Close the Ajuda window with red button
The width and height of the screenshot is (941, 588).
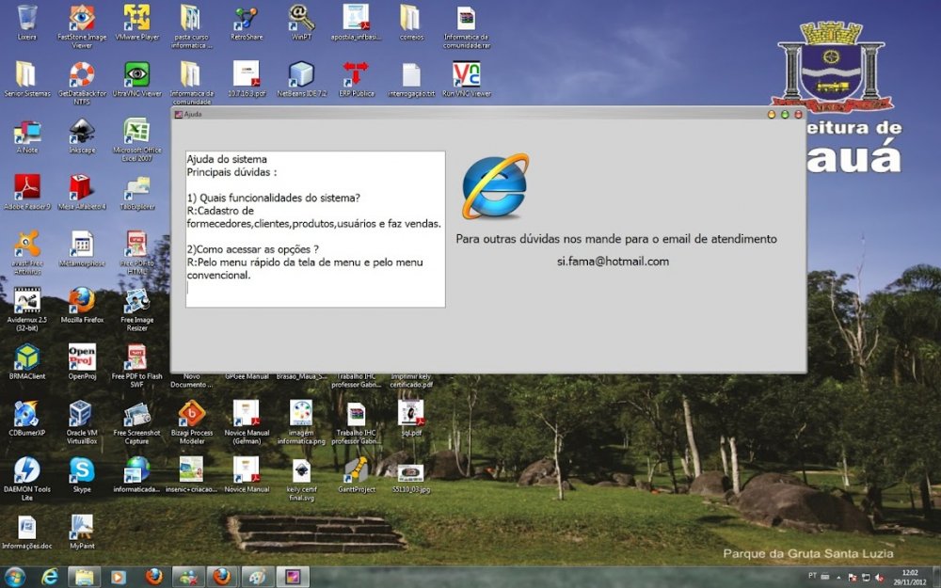798,114
